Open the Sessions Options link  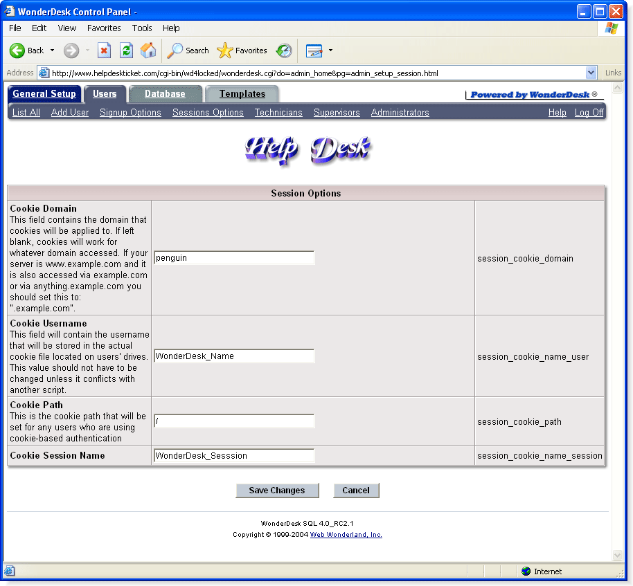click(x=208, y=113)
